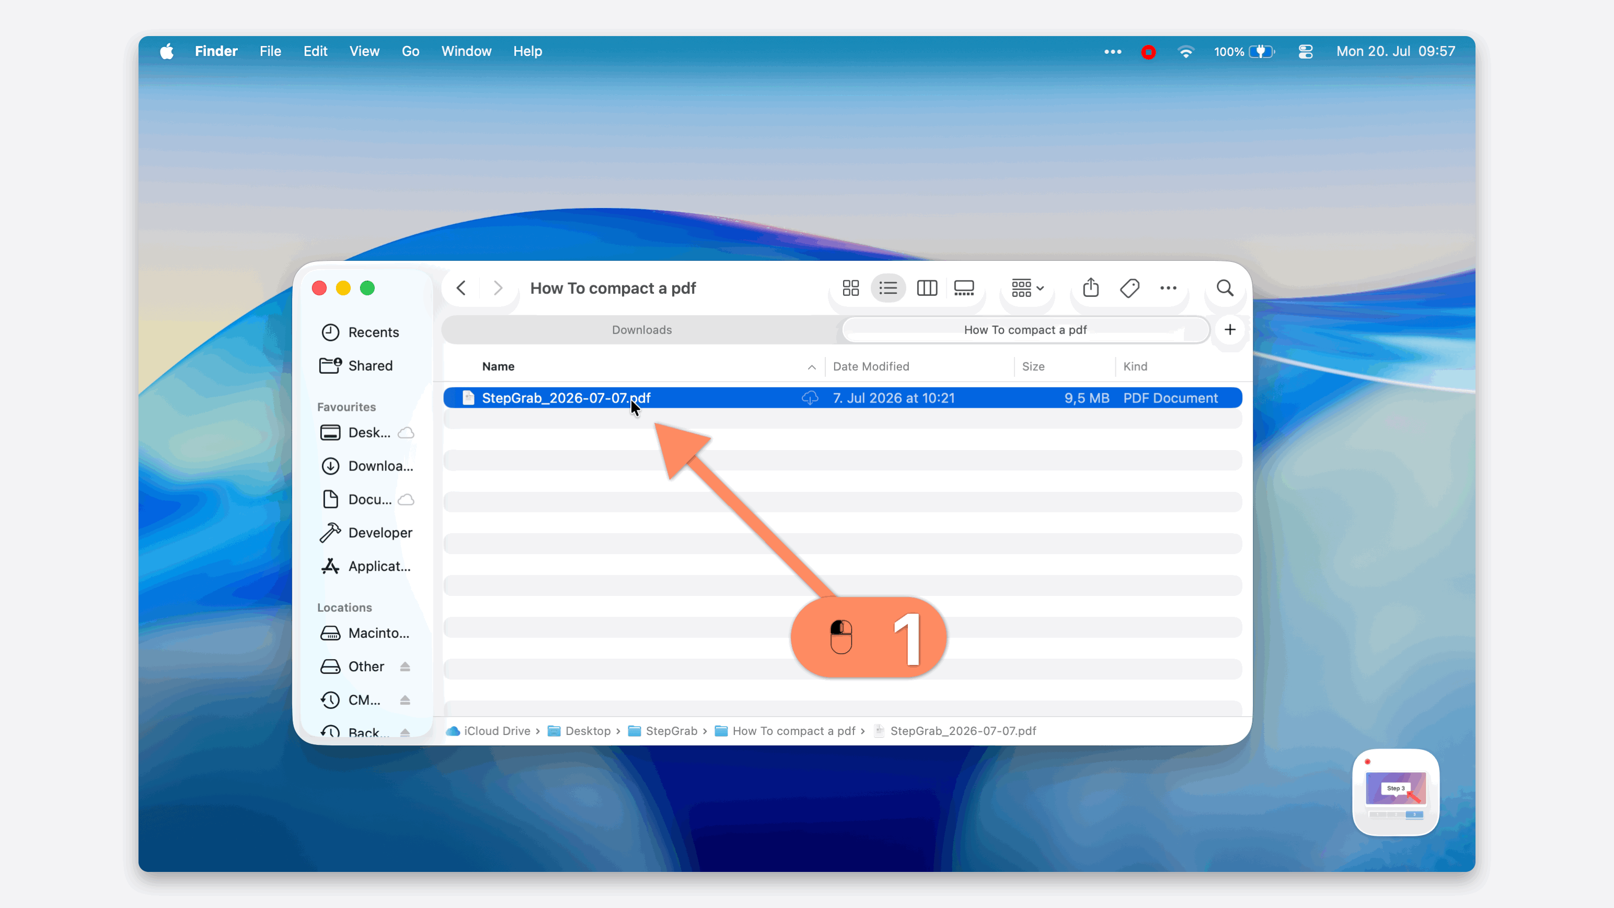Open the Finder menu

216,51
